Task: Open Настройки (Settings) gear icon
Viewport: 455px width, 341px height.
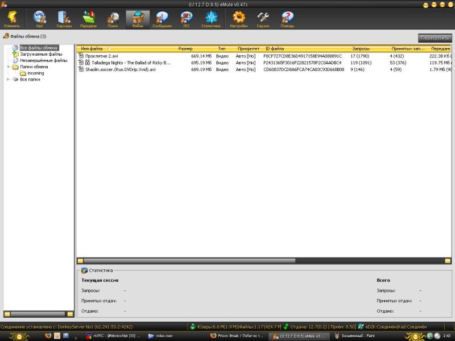Action: click(x=239, y=19)
